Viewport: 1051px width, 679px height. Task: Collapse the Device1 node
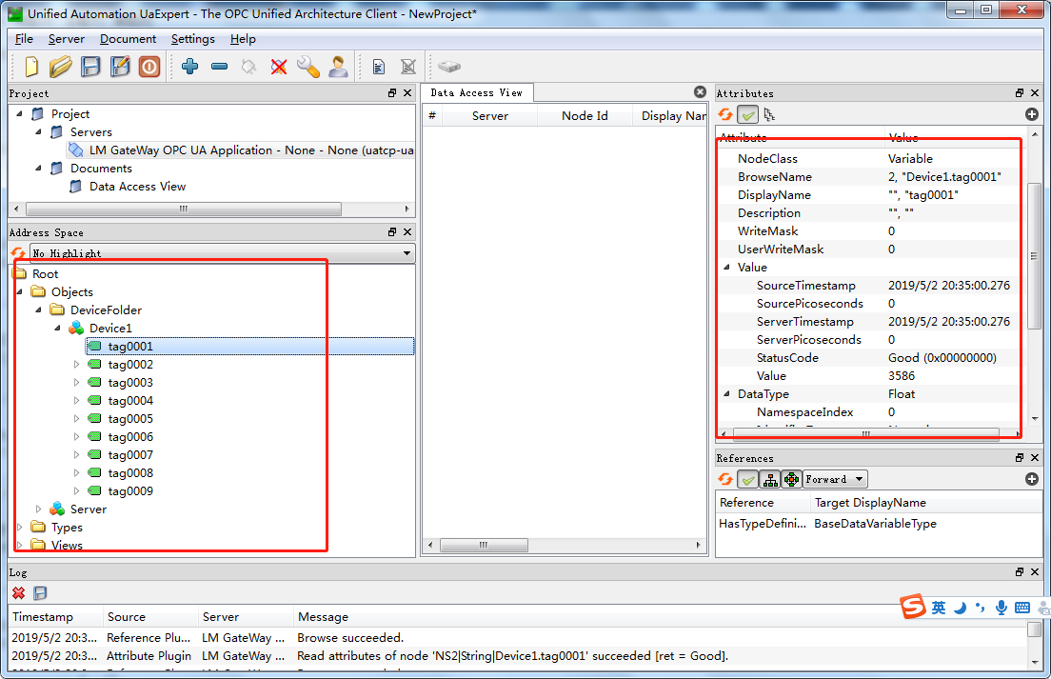(58, 328)
